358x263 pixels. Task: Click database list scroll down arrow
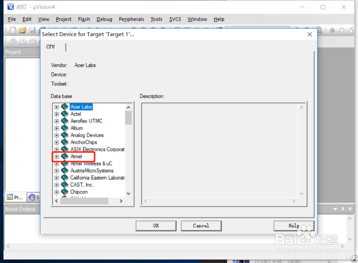click(128, 193)
